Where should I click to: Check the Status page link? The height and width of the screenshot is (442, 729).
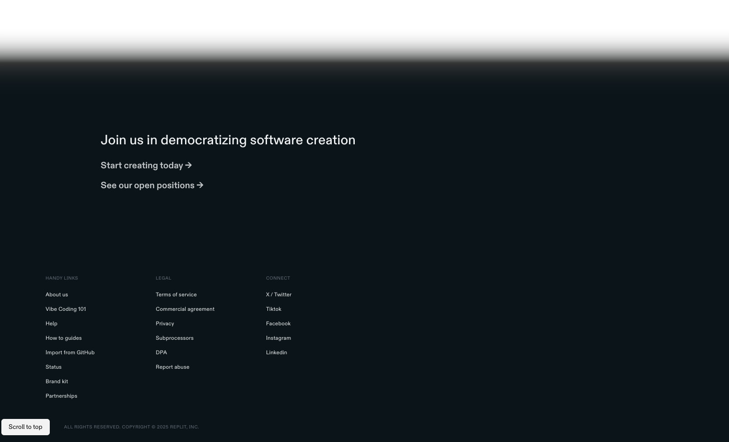tap(53, 367)
